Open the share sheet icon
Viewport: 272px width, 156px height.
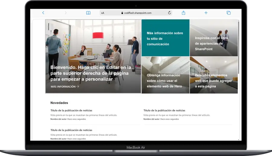tap(183, 13)
